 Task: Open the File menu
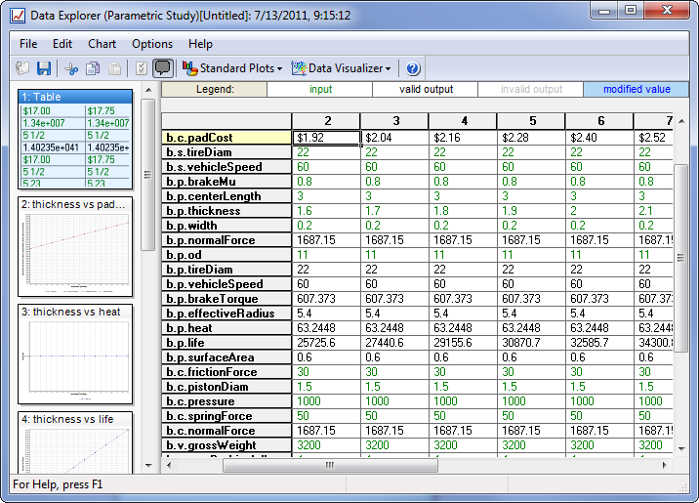point(28,44)
